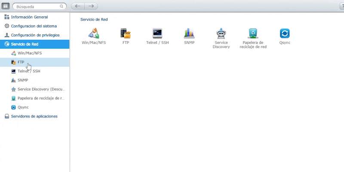The height and width of the screenshot is (172, 344).
Task: Go forward with the right arrow button
Action: (x=91, y=6)
